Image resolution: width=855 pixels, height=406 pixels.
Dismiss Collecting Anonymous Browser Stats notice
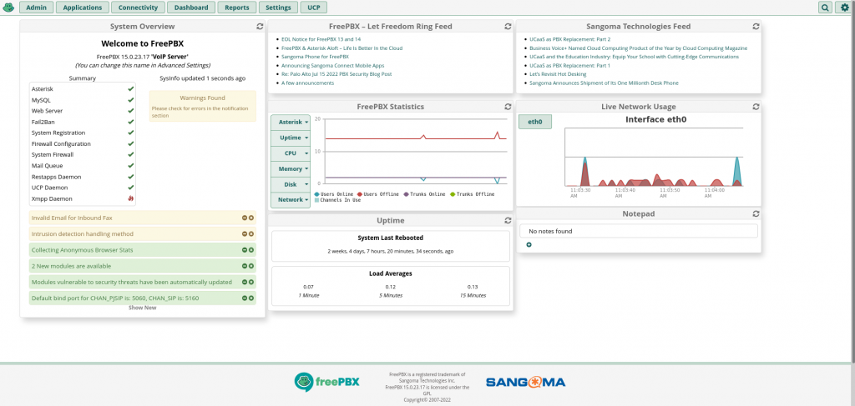(x=251, y=250)
